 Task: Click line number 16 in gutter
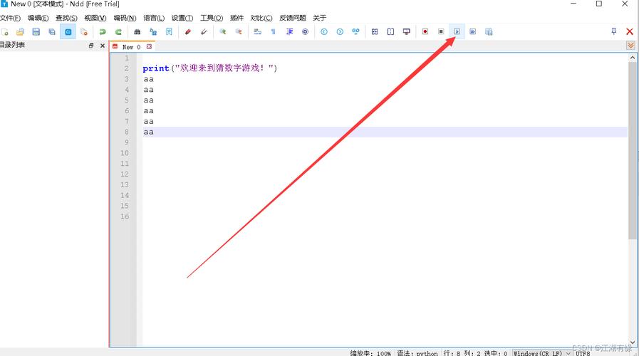(x=125, y=216)
